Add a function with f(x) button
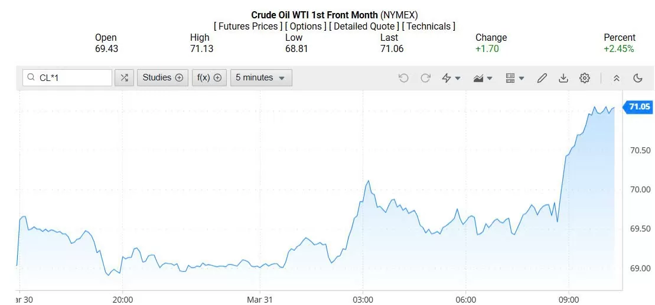 (209, 78)
